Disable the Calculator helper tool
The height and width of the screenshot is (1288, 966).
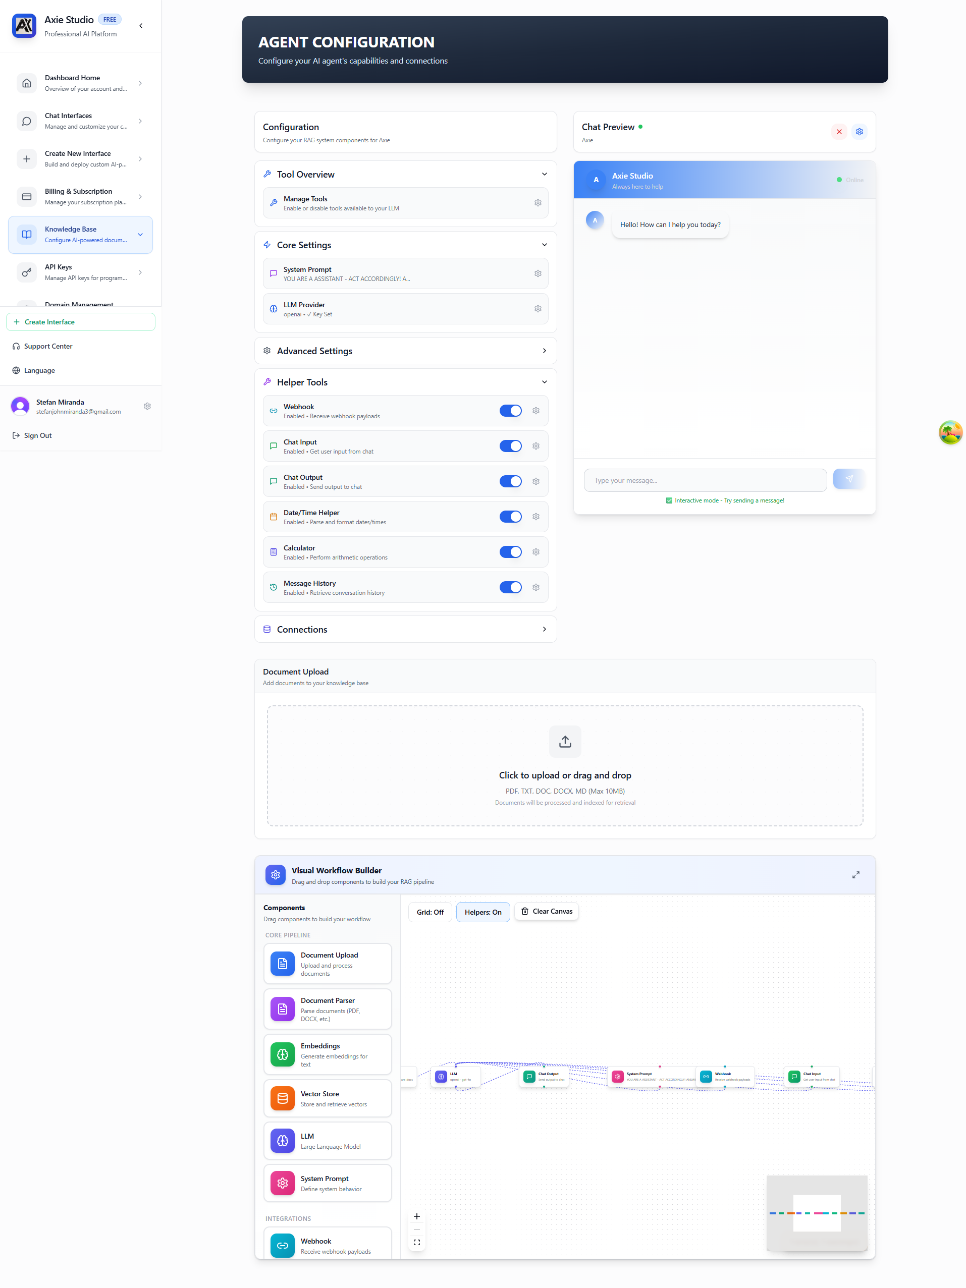pyautogui.click(x=510, y=552)
